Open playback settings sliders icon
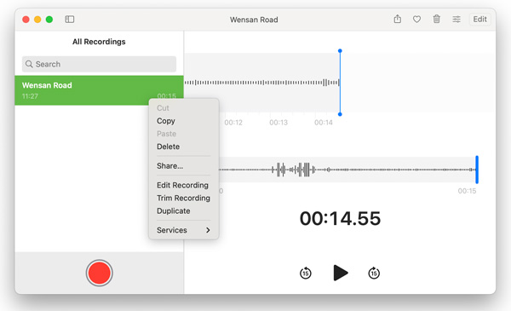Image resolution: width=511 pixels, height=311 pixels. 456,20
